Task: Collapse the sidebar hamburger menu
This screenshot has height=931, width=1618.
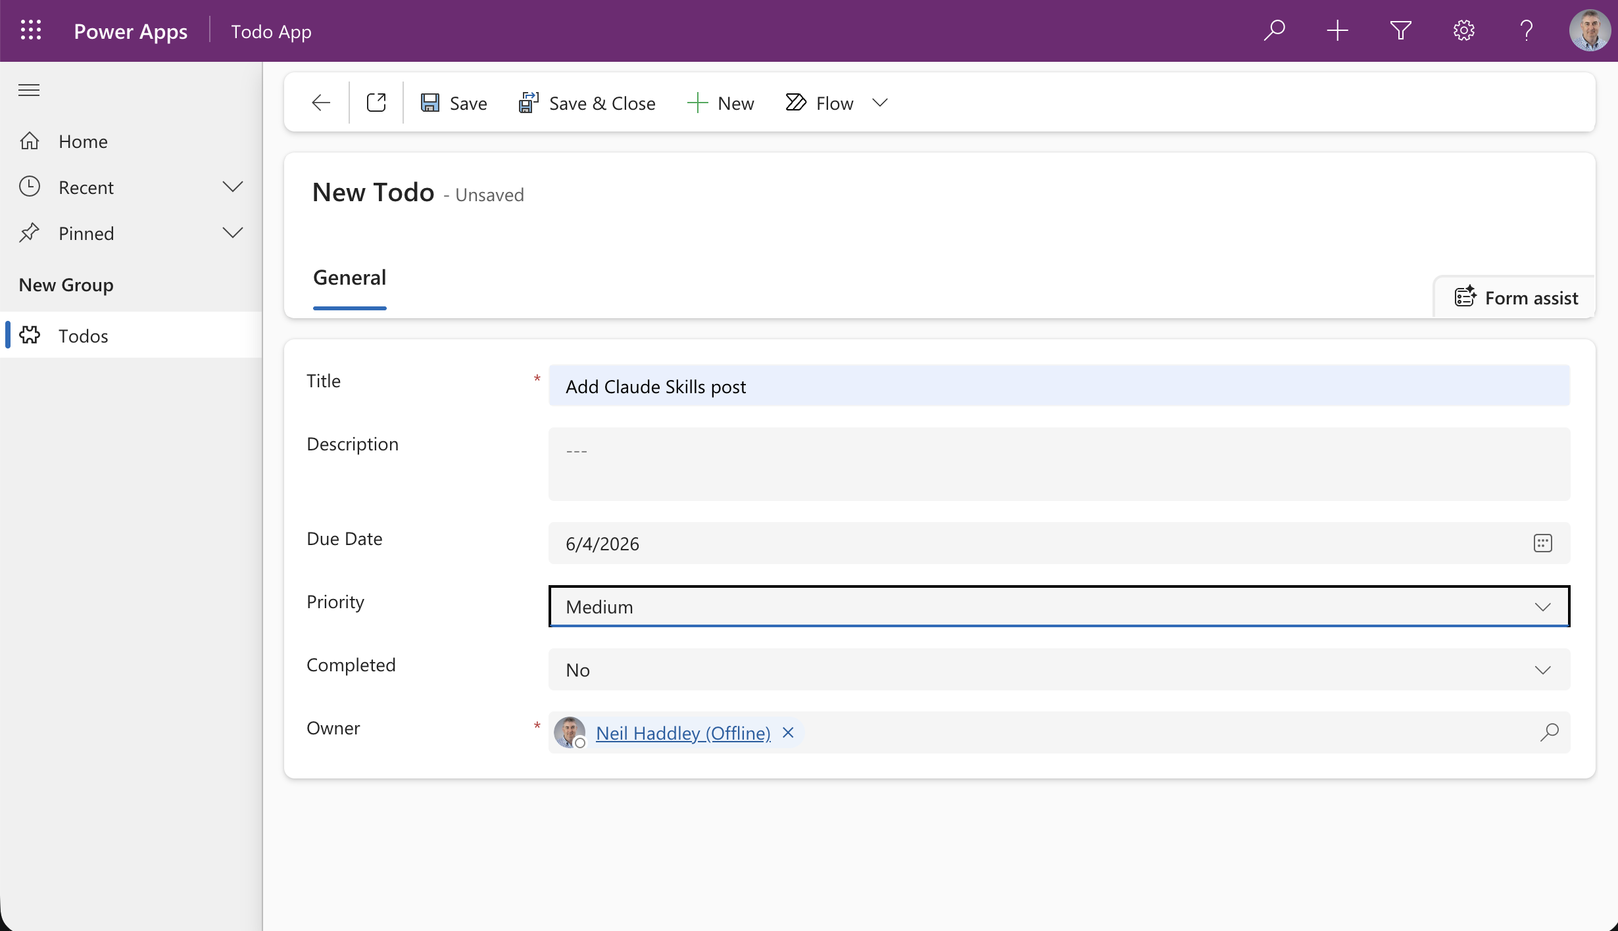Action: [29, 90]
